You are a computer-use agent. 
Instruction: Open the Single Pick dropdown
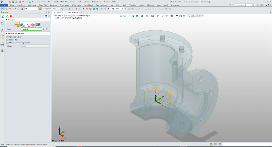click(117, 9)
